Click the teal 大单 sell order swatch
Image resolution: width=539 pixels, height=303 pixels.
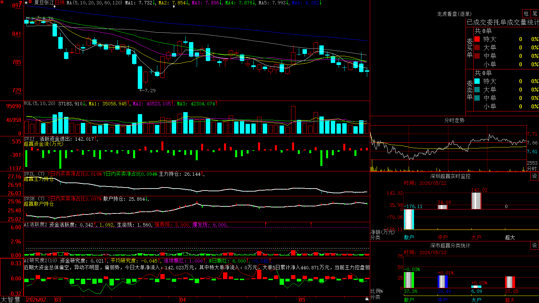(477, 90)
